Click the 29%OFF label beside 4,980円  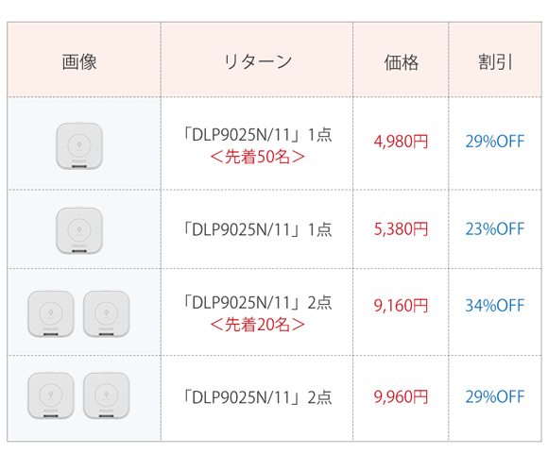point(495,142)
